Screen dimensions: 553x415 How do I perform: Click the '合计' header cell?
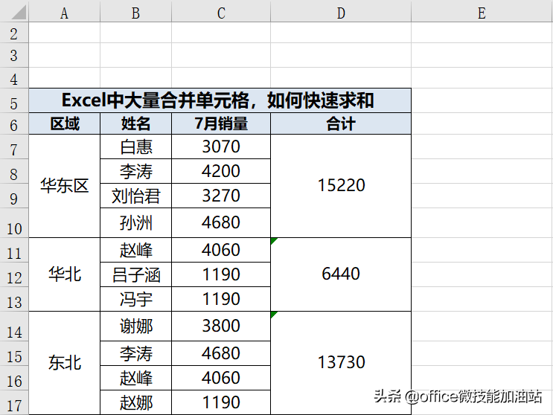341,123
